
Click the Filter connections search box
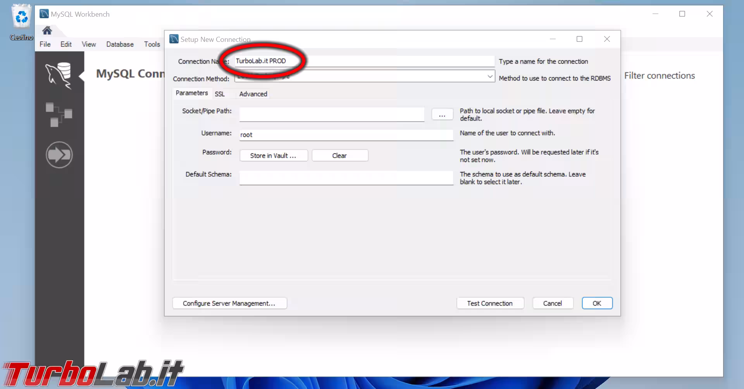[x=660, y=76]
